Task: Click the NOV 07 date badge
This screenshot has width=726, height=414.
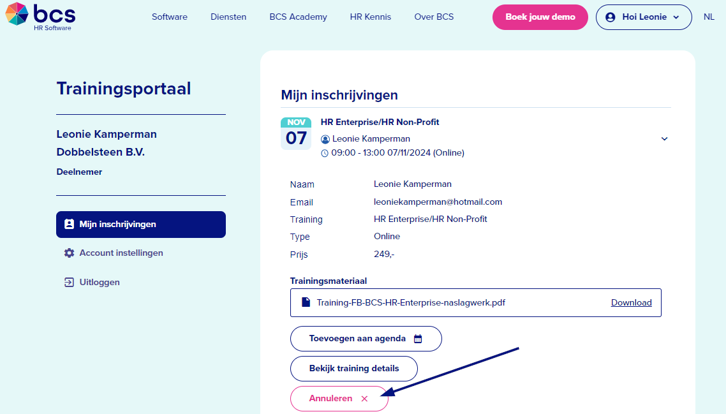Action: (x=296, y=133)
